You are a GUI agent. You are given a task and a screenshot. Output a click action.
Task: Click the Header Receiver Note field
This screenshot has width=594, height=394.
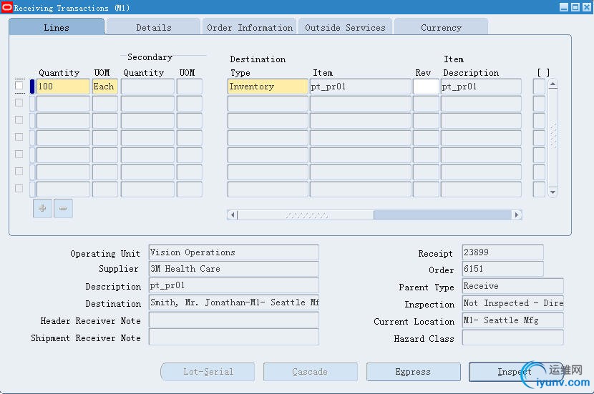point(234,320)
